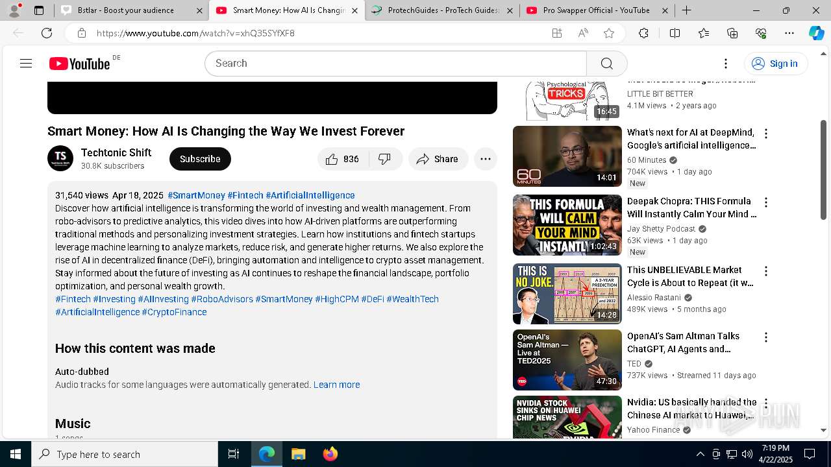Add this page to favorites star
Image resolution: width=831 pixels, height=467 pixels.
pos(608,33)
